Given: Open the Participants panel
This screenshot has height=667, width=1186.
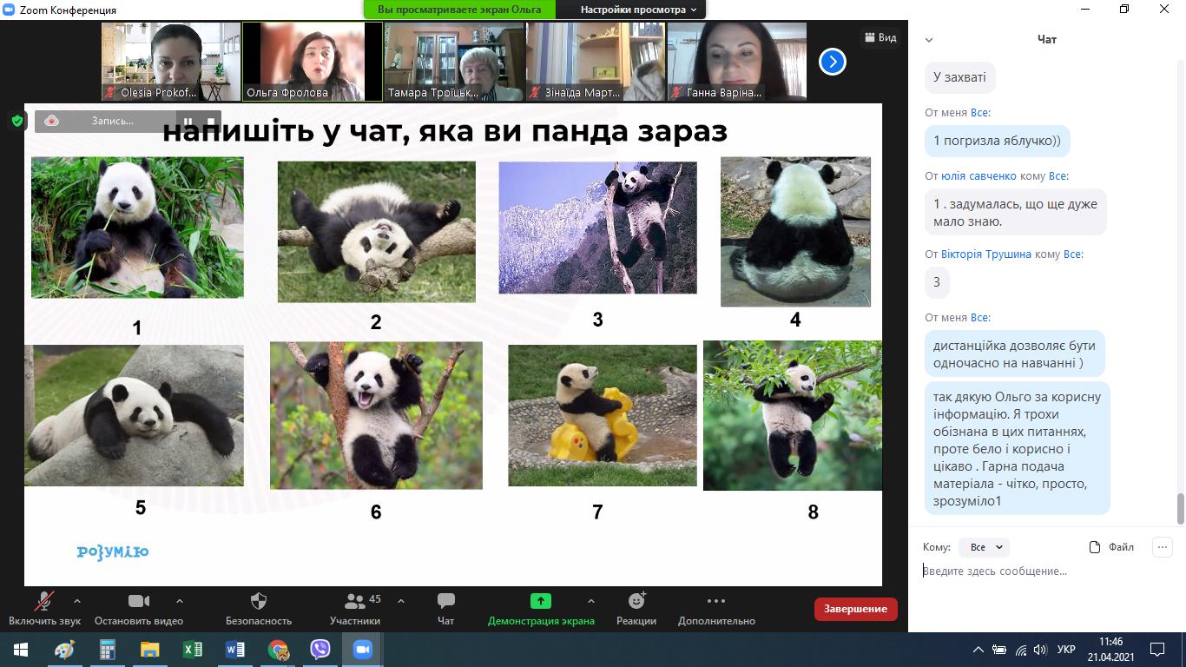Looking at the screenshot, I should tap(354, 601).
